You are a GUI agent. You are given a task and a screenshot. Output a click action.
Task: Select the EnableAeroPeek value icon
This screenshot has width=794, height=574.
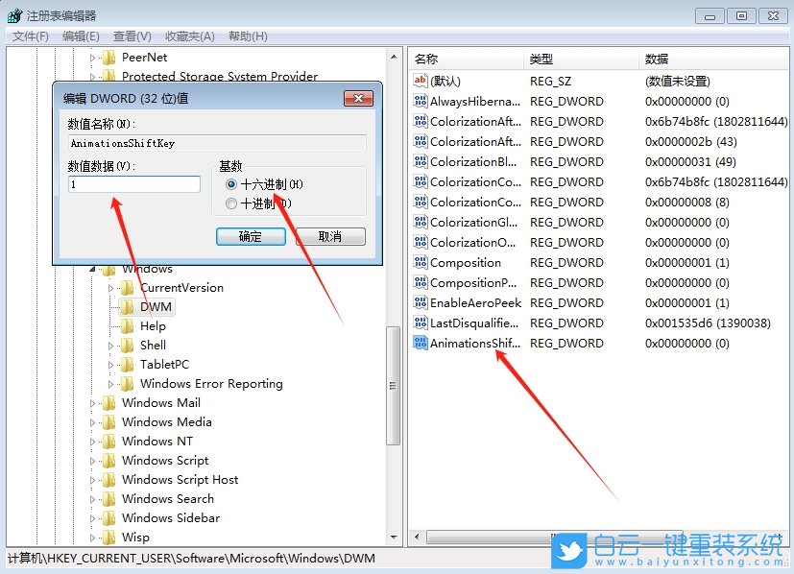click(x=419, y=302)
